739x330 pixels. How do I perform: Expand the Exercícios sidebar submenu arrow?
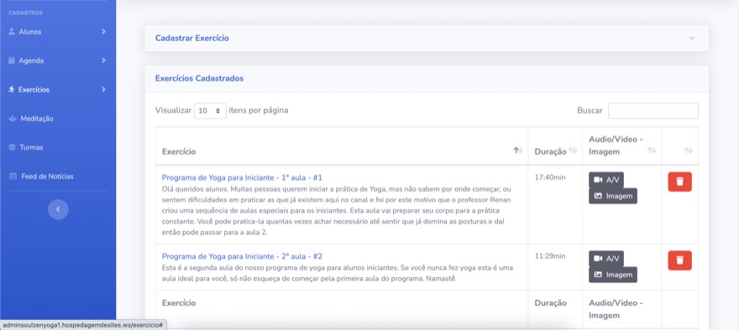[x=103, y=90]
